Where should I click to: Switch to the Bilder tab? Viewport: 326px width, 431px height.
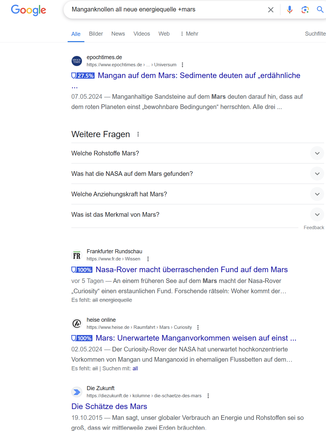pos(96,34)
